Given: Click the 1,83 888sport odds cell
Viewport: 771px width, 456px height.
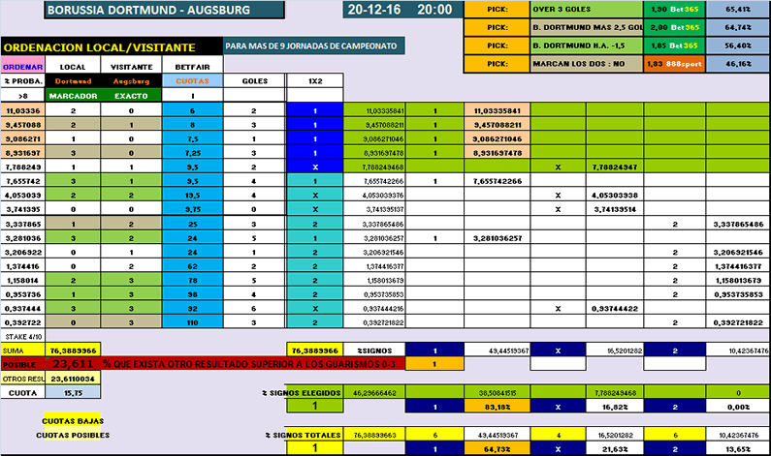Looking at the screenshot, I should (x=675, y=64).
